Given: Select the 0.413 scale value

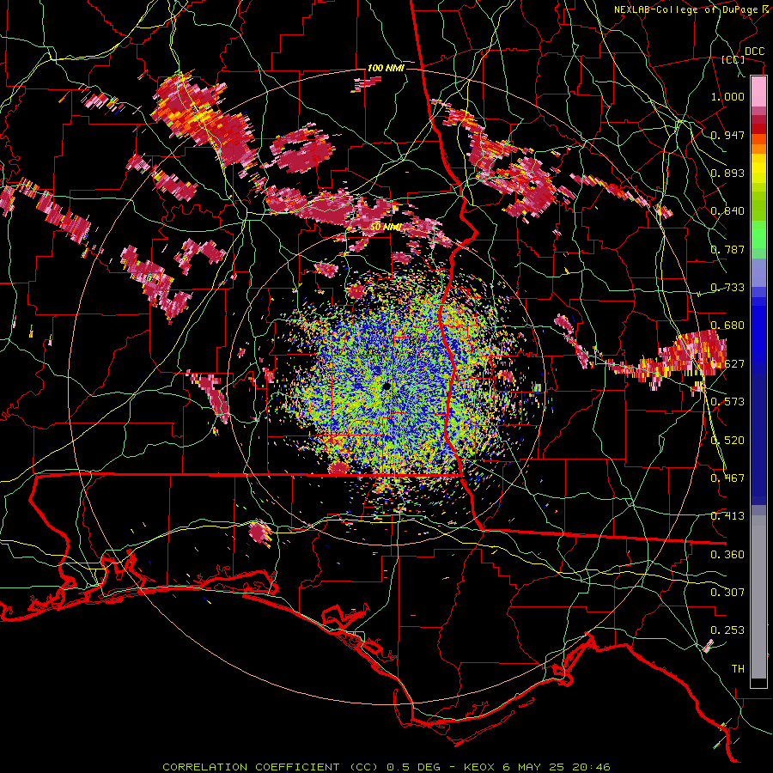Looking at the screenshot, I should tap(727, 516).
